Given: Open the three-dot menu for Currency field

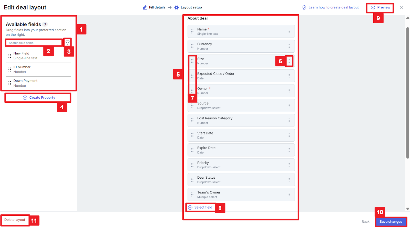Looking at the screenshot, I should tap(289, 46).
